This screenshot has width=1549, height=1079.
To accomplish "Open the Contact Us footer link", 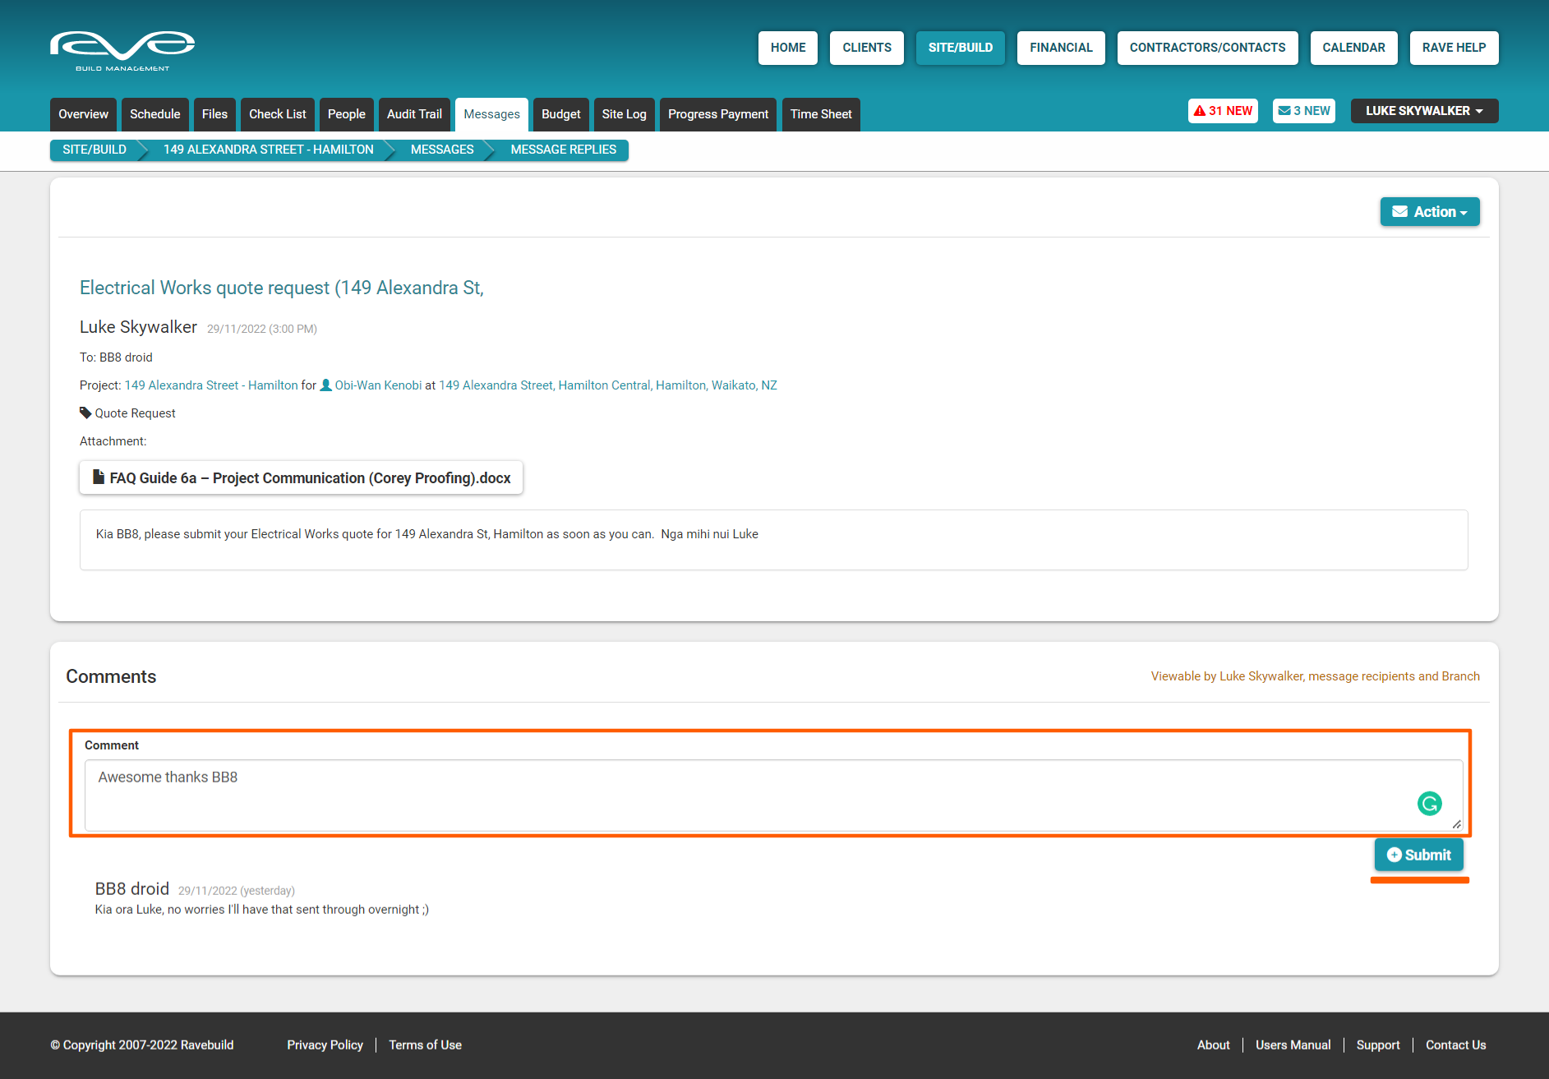I will pyautogui.click(x=1456, y=1044).
